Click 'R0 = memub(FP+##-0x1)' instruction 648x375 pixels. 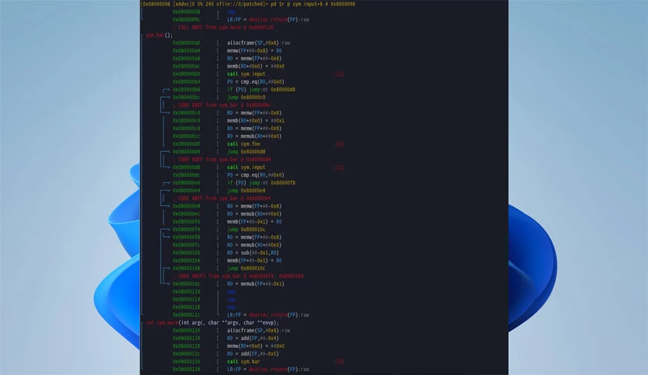[255, 284]
